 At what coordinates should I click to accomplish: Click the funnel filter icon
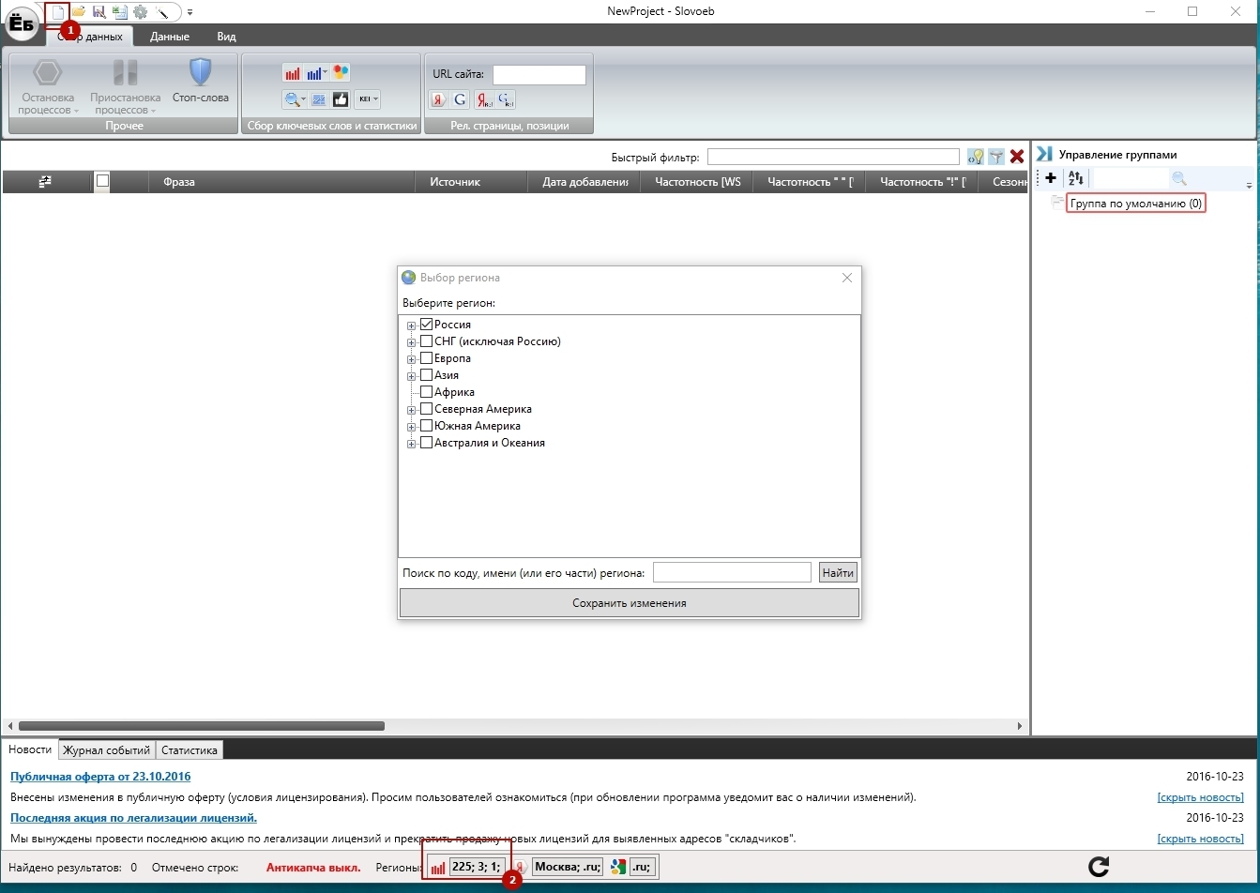click(996, 157)
